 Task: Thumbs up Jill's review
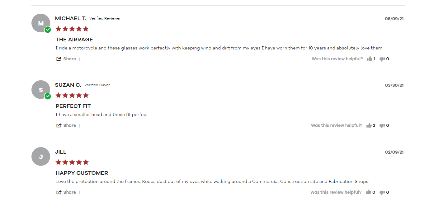[x=369, y=192]
